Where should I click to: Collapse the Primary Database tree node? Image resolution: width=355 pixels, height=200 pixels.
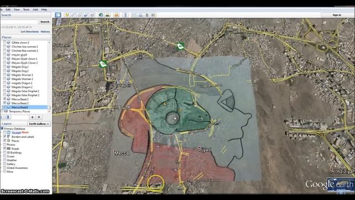coord(2,128)
